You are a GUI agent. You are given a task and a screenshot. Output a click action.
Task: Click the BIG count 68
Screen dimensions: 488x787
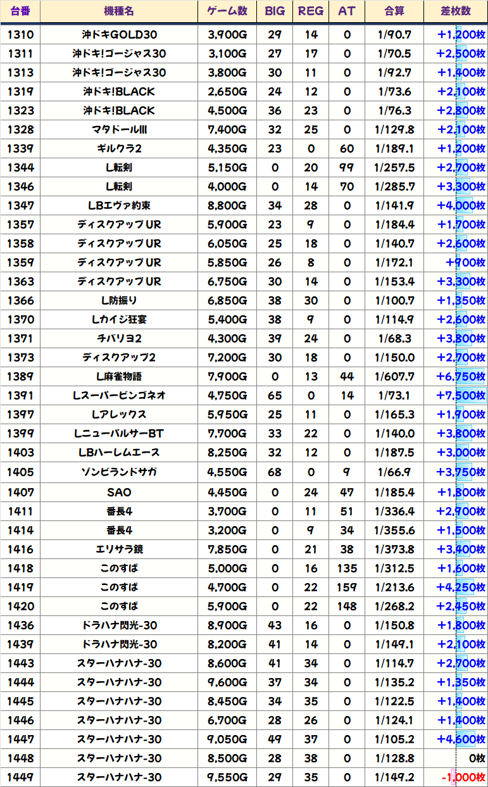click(x=275, y=472)
